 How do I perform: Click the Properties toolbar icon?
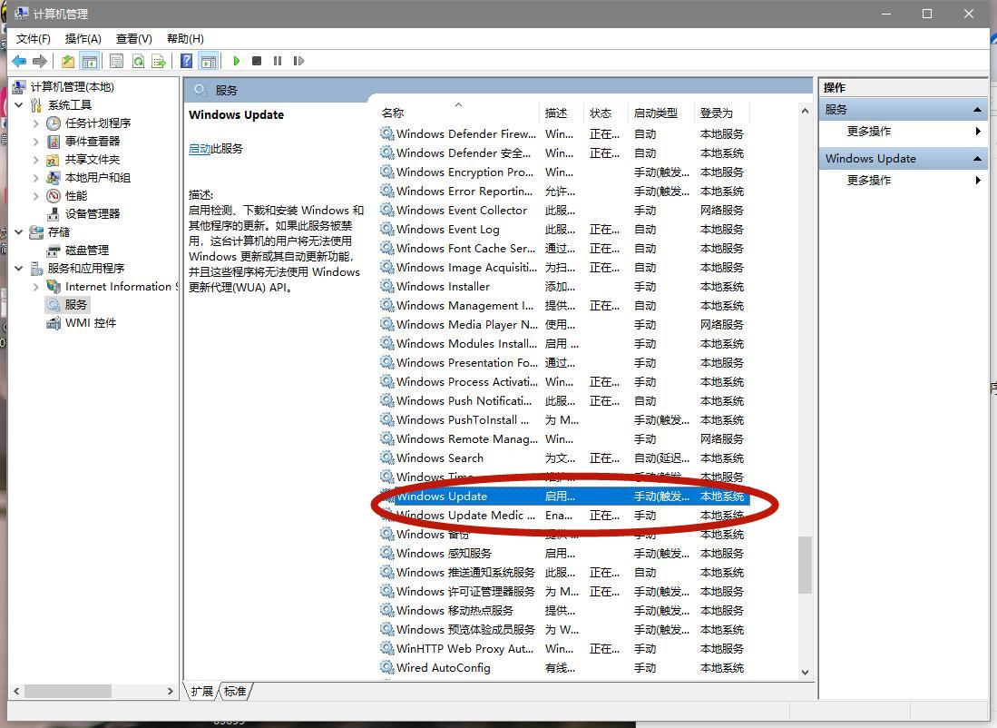116,61
